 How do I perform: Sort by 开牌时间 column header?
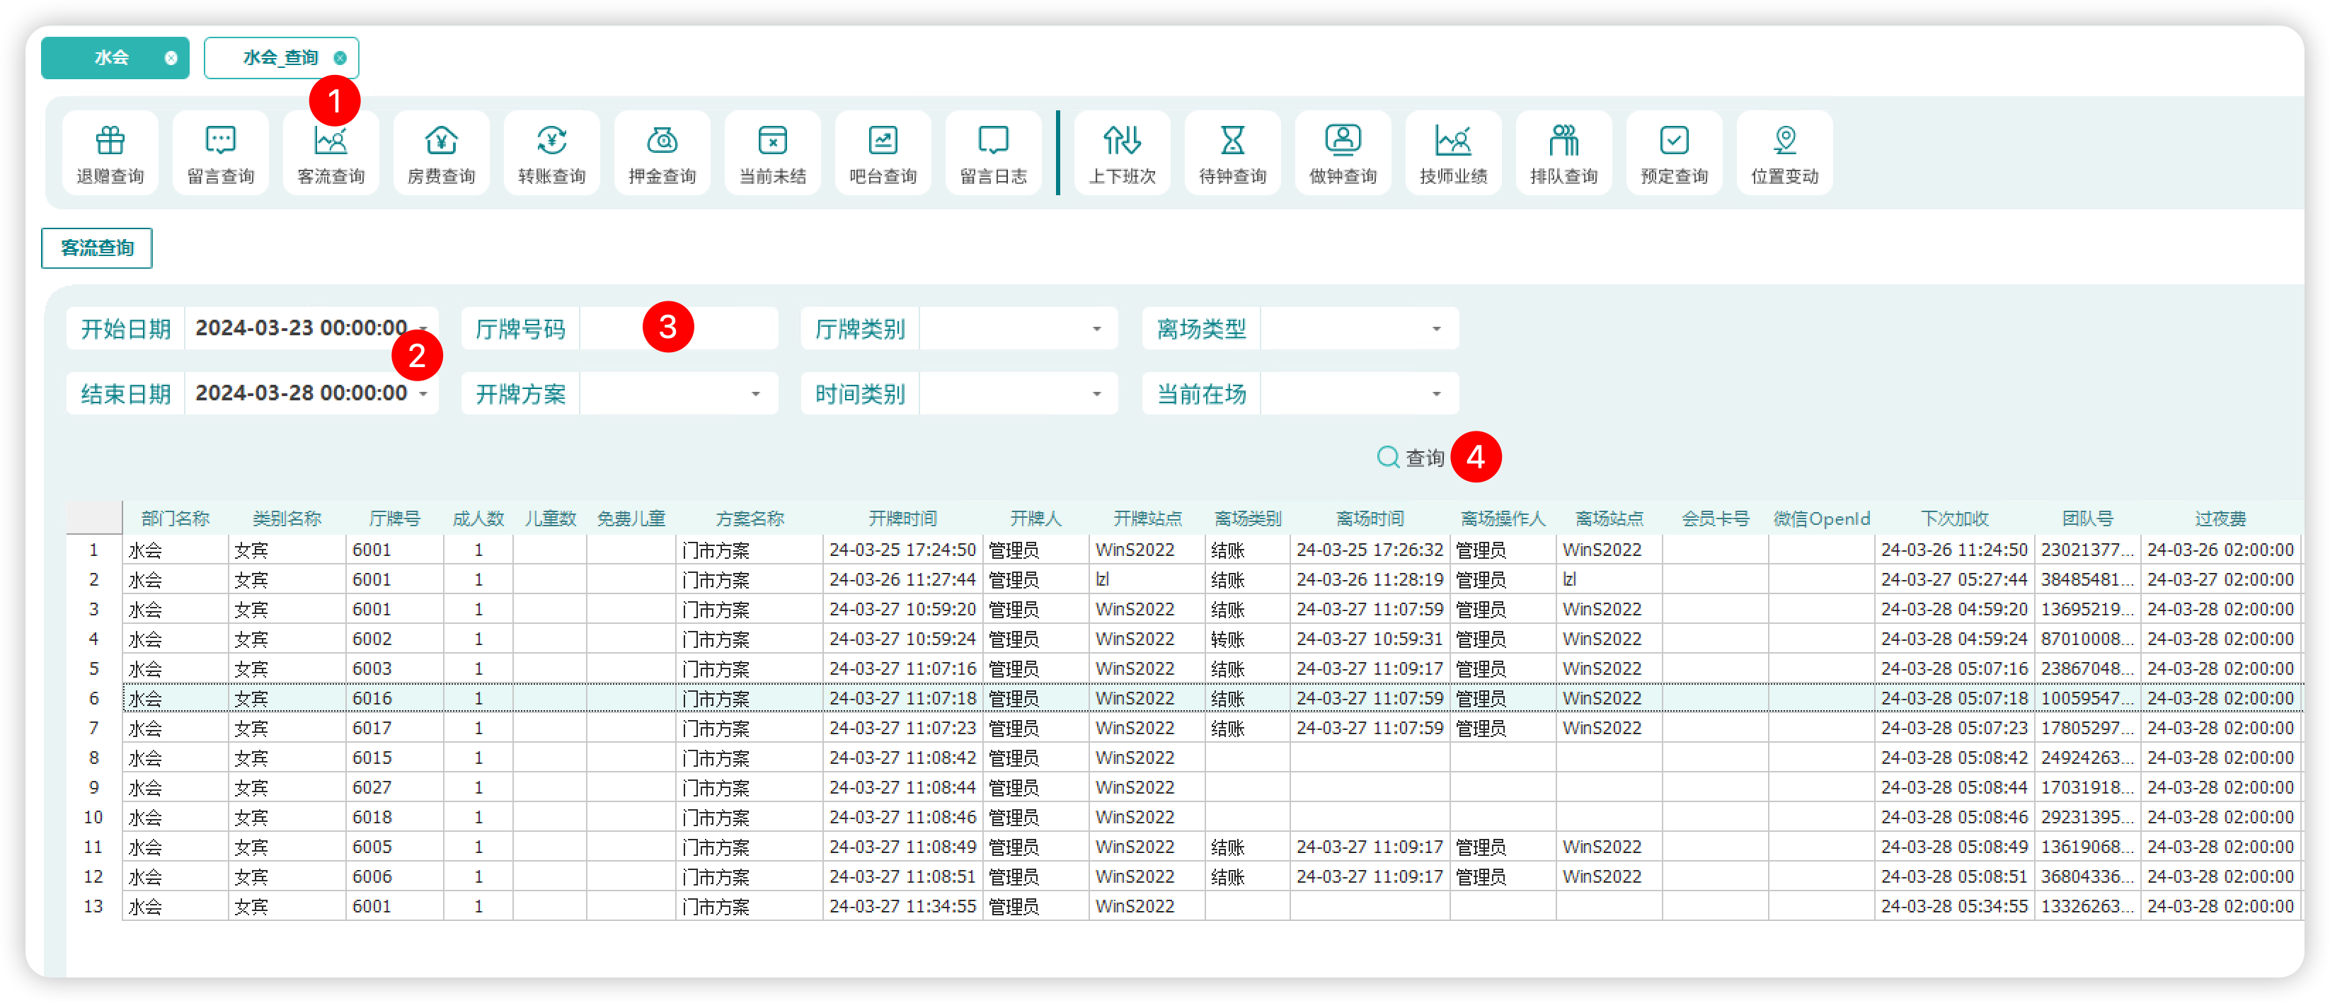click(902, 518)
